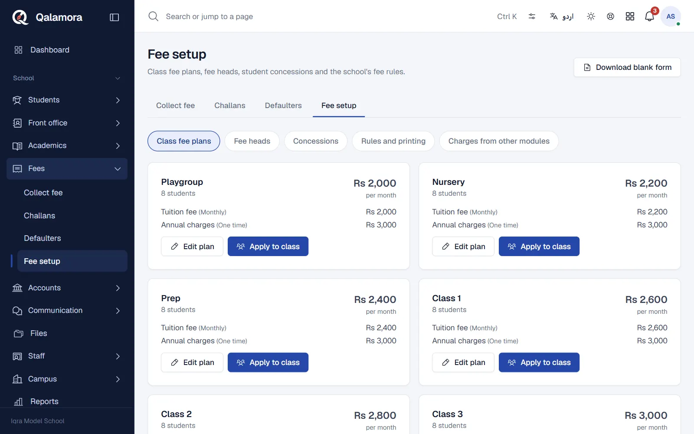Viewport: 694px width, 434px height.
Task: Open Defaulters in sidebar submenu
Action: [x=72, y=238]
